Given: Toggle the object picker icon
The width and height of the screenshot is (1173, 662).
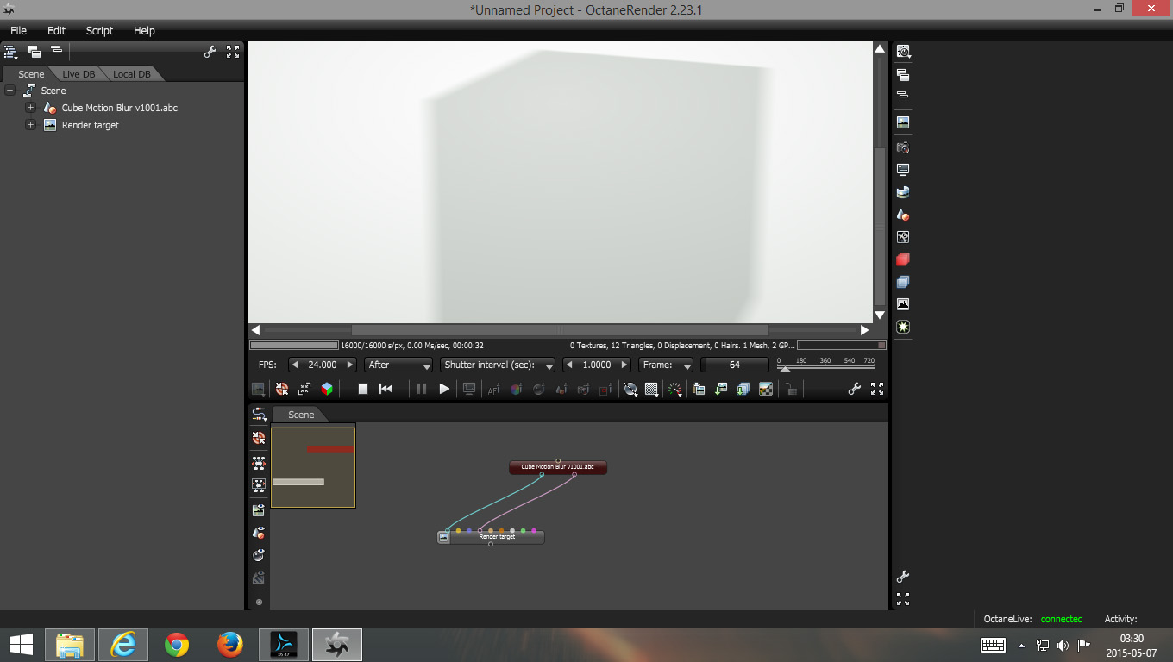Looking at the screenshot, I should 561,389.
